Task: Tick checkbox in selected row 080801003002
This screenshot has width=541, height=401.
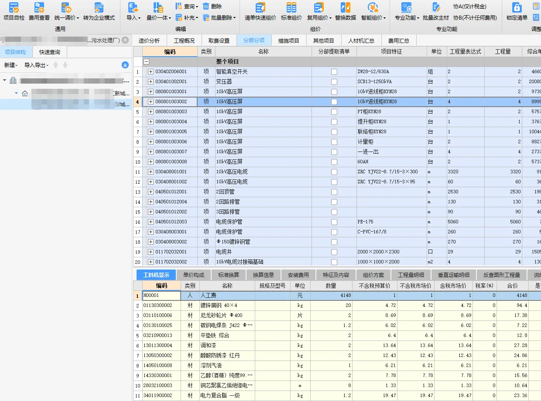Action: click(334, 102)
